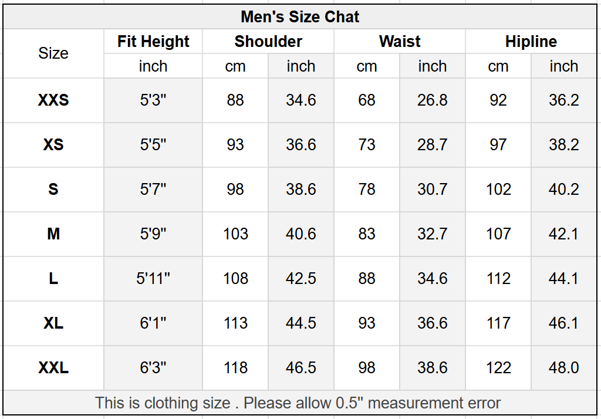Select shoulder inch value 46.5
601x419 pixels.
point(301,367)
